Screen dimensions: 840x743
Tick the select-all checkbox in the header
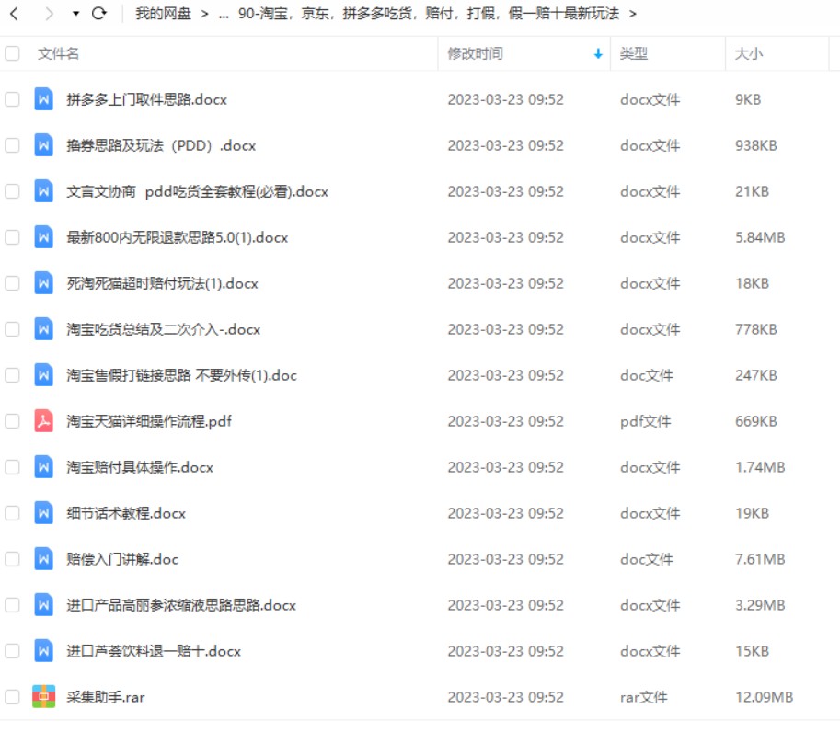point(12,53)
